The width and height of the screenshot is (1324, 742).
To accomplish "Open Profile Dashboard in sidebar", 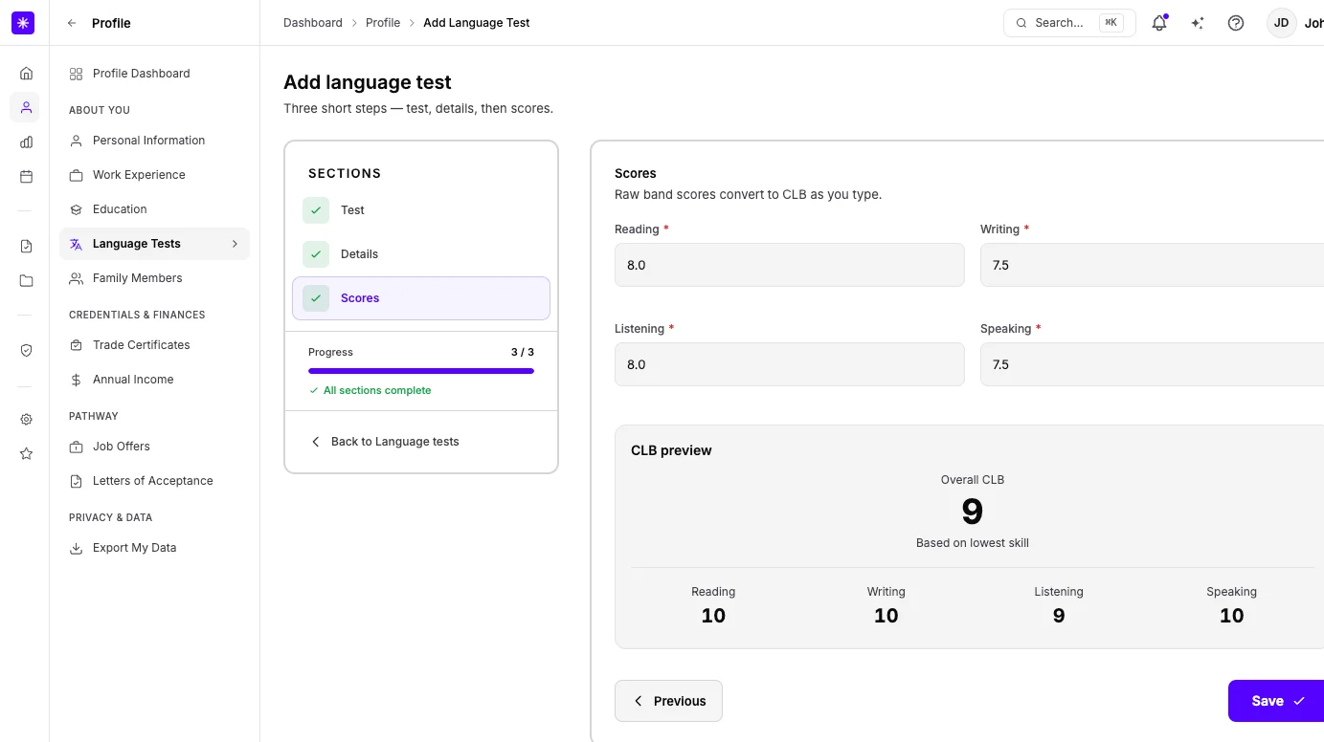I will point(154,74).
